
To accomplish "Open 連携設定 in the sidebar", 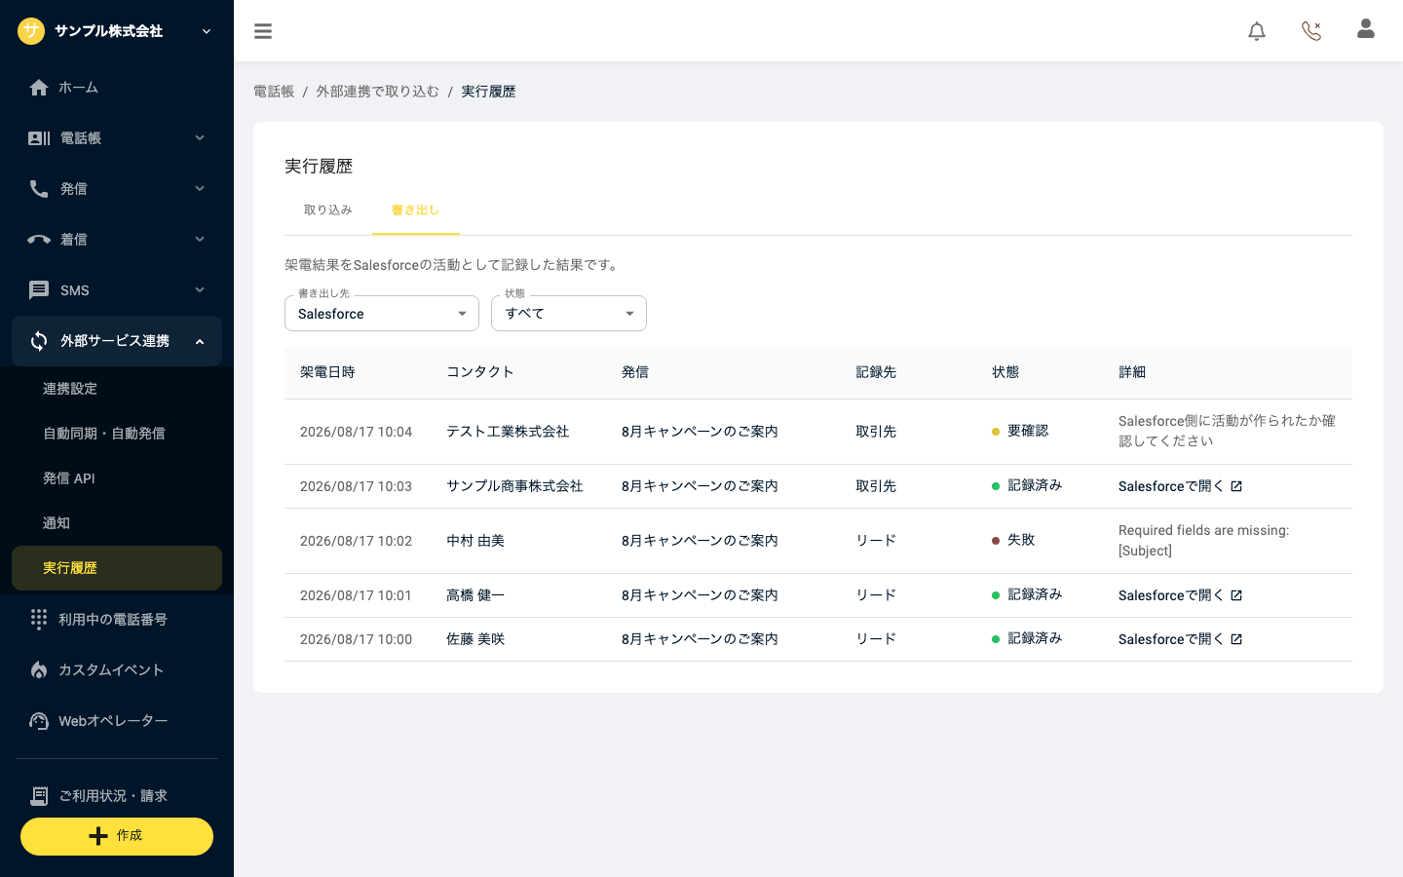I will pos(117,389).
